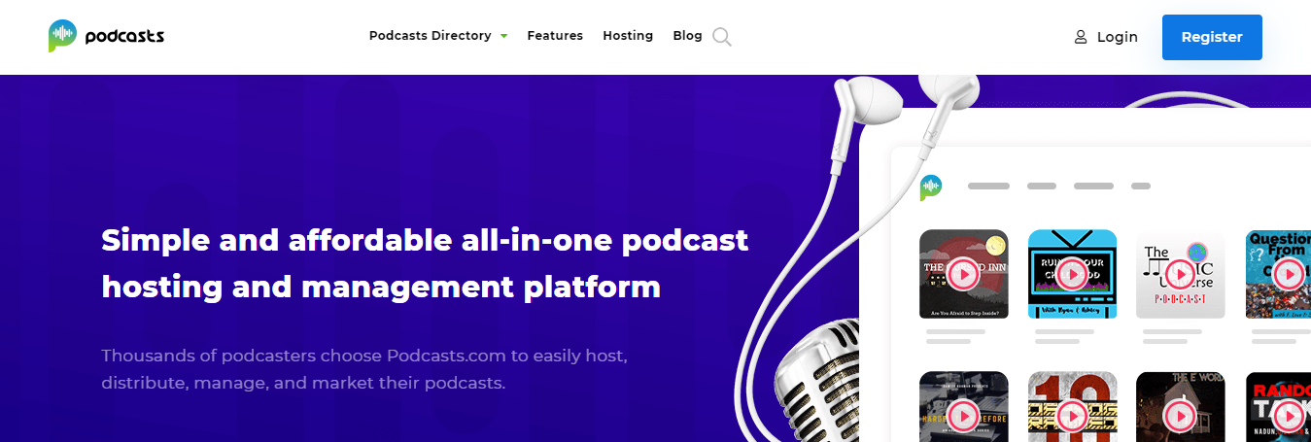
Task: Click the "Thousands of podcasters" description text
Action: tap(364, 369)
